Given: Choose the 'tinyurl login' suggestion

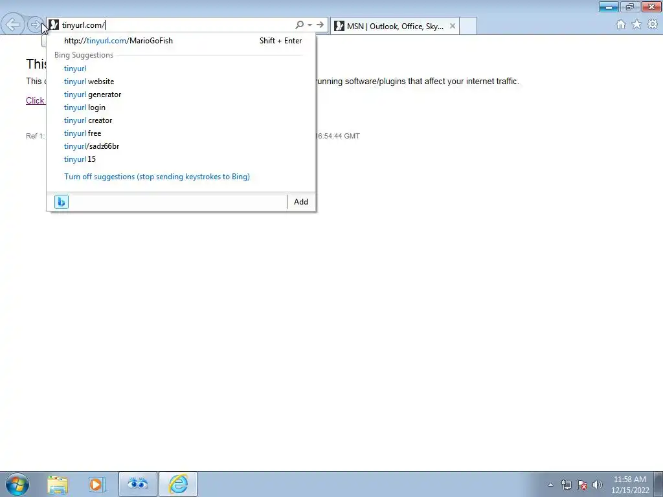Looking at the screenshot, I should click(x=181, y=107).
